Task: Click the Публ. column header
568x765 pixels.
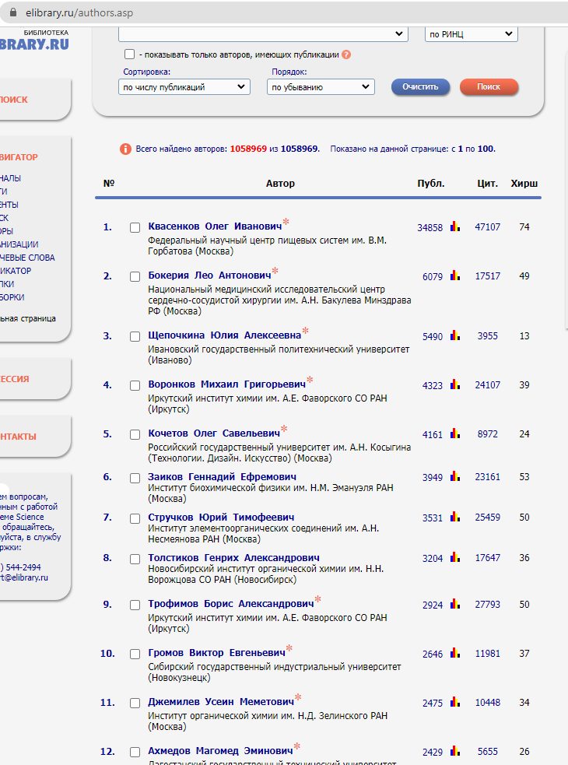Action: pyautogui.click(x=431, y=184)
